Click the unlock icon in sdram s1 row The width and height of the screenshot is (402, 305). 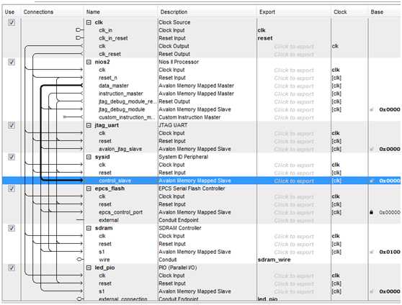pyautogui.click(x=372, y=252)
